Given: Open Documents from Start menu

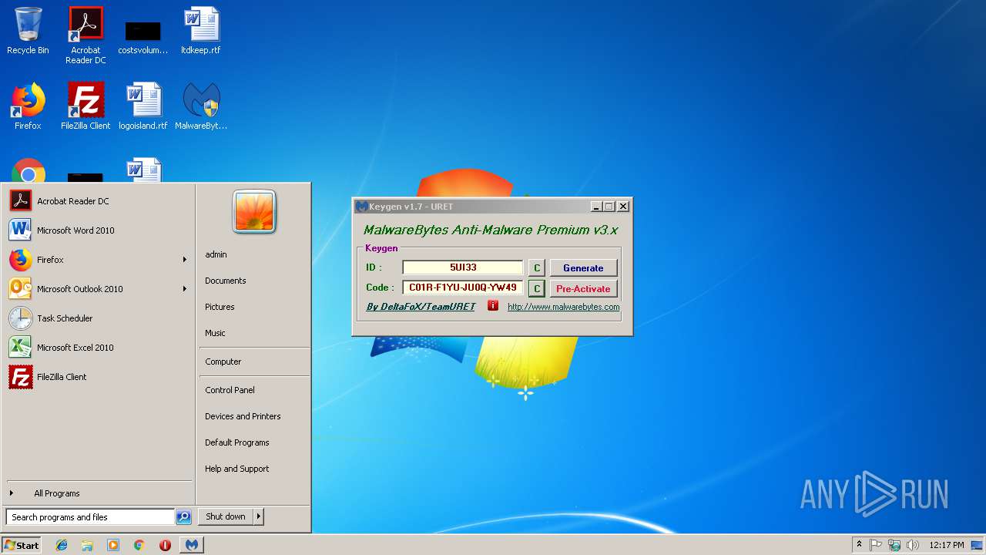Looking at the screenshot, I should point(253,281).
